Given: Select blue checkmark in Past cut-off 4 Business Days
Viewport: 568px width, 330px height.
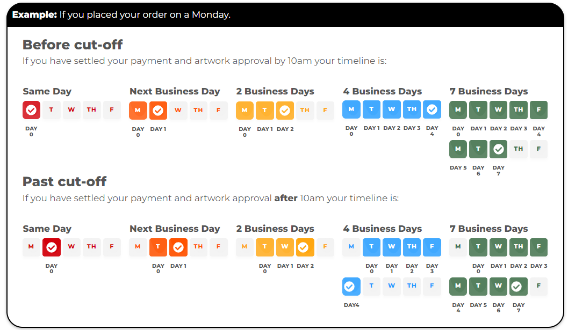Looking at the screenshot, I should [351, 286].
